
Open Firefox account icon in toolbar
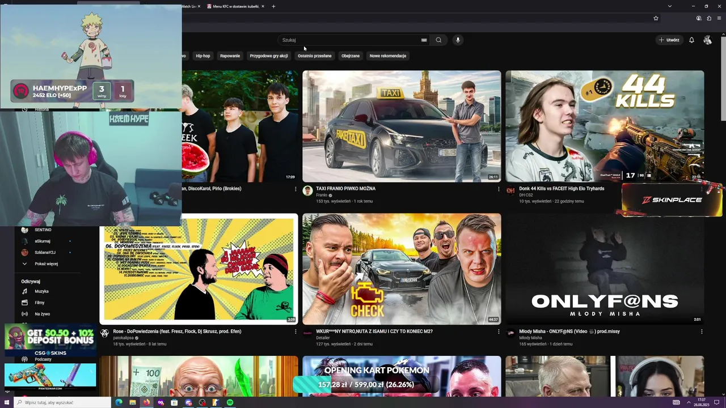coord(699,18)
